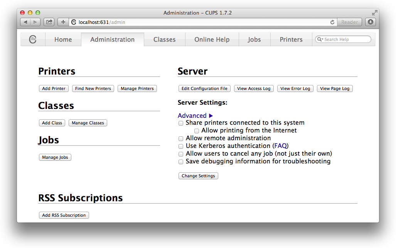Open the Jobs tab

pyautogui.click(x=254, y=39)
